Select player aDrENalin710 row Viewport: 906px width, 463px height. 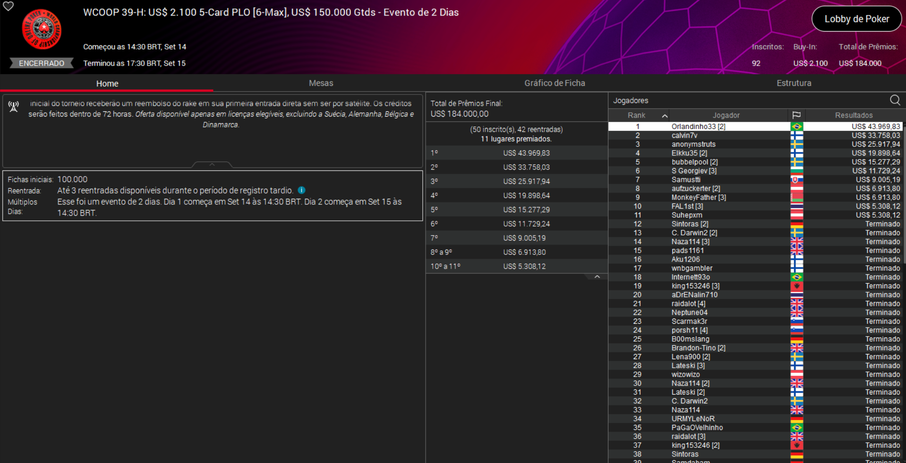pyautogui.click(x=755, y=295)
